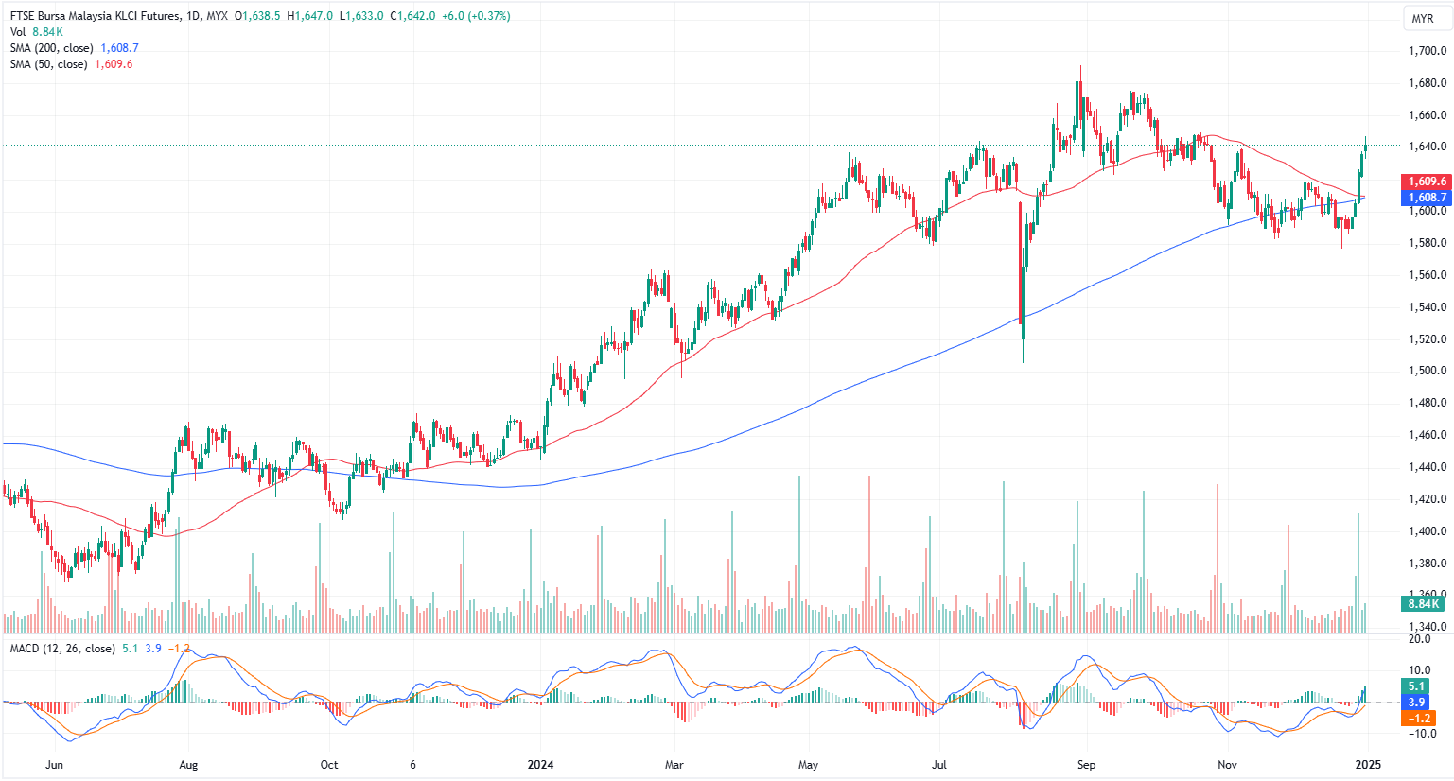Select the Vol indicator legend label
The height and width of the screenshot is (781, 1454).
(x=18, y=32)
